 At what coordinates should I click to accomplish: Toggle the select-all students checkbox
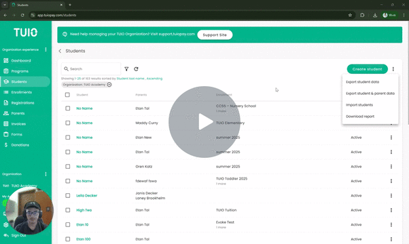[67, 95]
